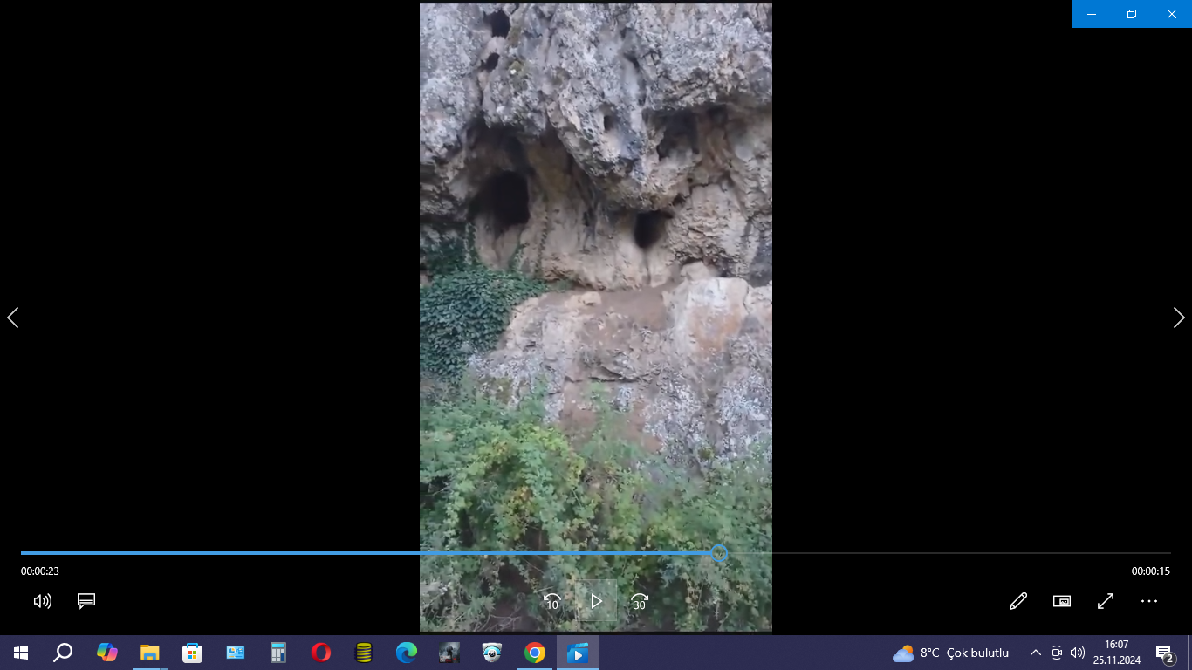Switch to Google Chrome in taskbar

535,653
